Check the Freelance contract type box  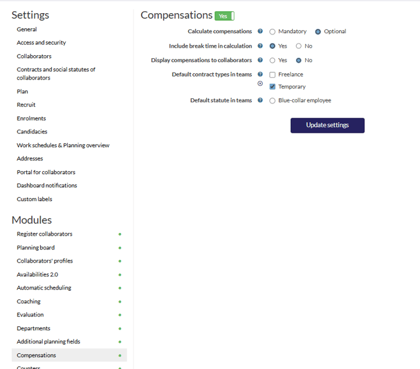[273, 75]
